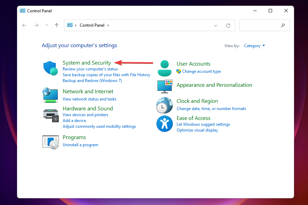Open Save backup copies with File History
Screen dimensions: 308x205
(x=106, y=75)
